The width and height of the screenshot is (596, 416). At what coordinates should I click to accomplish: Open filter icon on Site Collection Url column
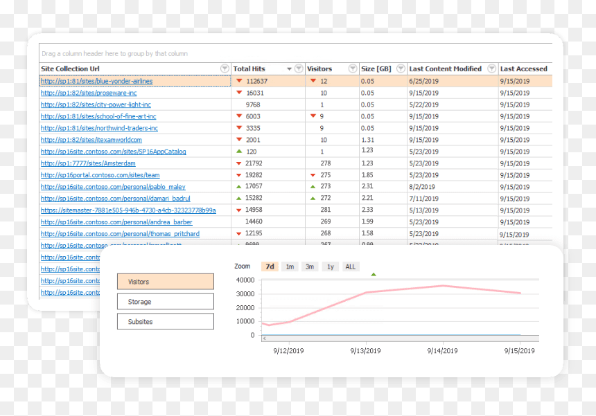click(225, 69)
